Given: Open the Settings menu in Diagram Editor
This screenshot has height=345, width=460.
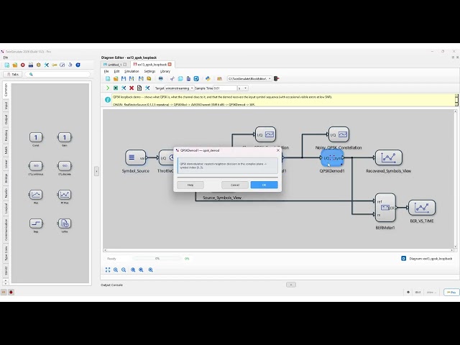Looking at the screenshot, I should click(149, 71).
